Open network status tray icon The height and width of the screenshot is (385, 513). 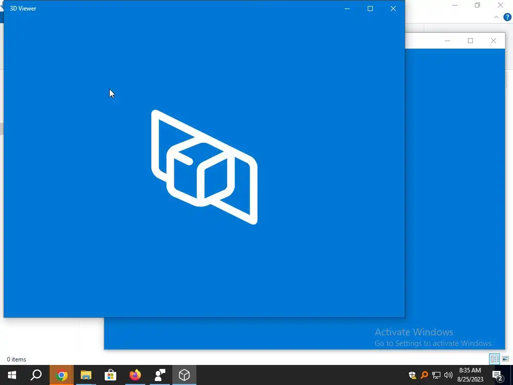(436, 375)
